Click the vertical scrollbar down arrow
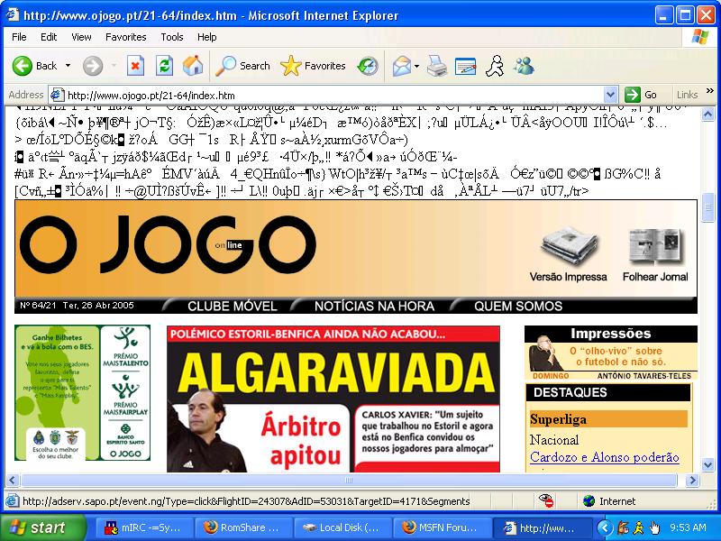This screenshot has width=721, height=541. (x=708, y=465)
